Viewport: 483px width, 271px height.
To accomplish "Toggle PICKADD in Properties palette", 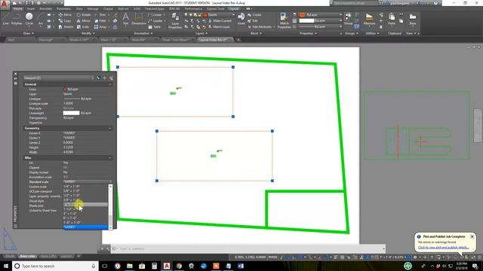I will tap(99, 78).
